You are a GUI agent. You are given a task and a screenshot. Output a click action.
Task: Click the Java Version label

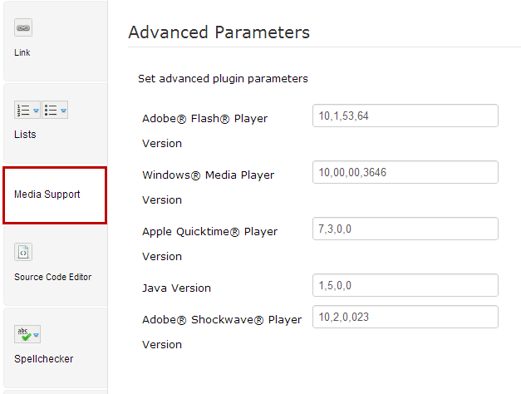click(x=176, y=288)
